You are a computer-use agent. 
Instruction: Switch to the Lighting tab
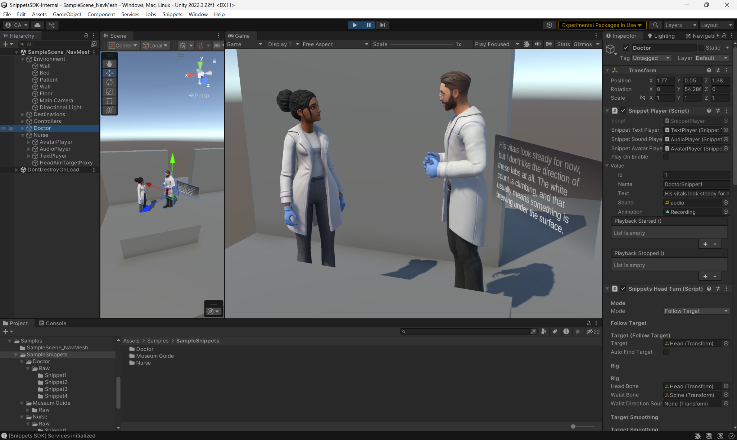click(x=661, y=36)
